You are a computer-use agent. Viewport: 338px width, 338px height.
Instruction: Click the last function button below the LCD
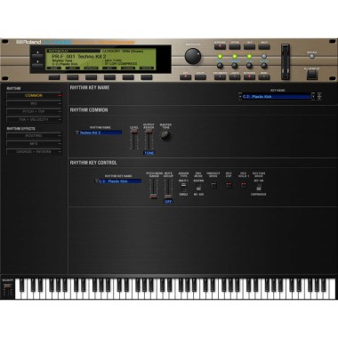[147, 77]
